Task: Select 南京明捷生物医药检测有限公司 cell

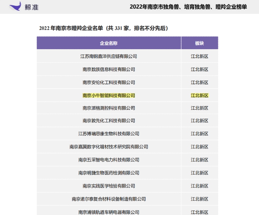Action: [x=109, y=173]
